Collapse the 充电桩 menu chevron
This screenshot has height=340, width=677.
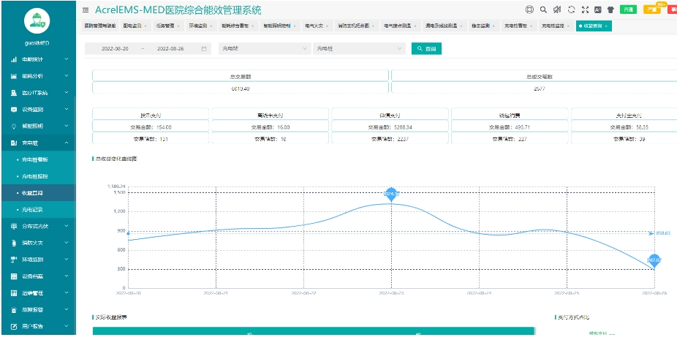point(67,143)
